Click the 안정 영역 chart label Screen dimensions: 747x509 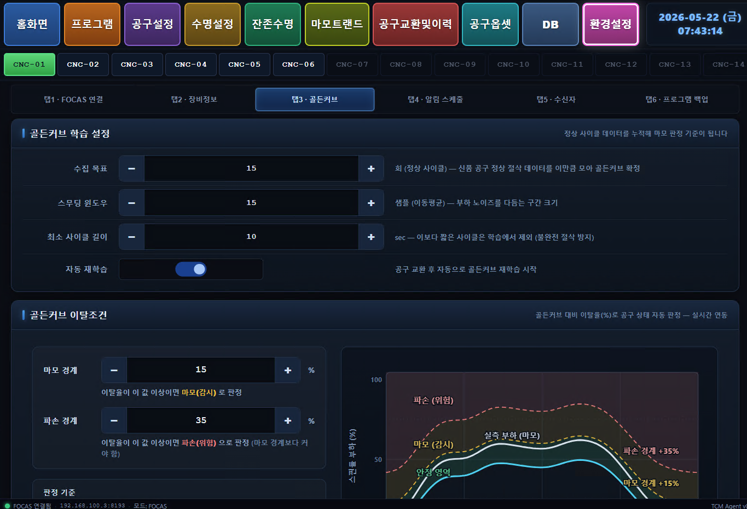[433, 472]
